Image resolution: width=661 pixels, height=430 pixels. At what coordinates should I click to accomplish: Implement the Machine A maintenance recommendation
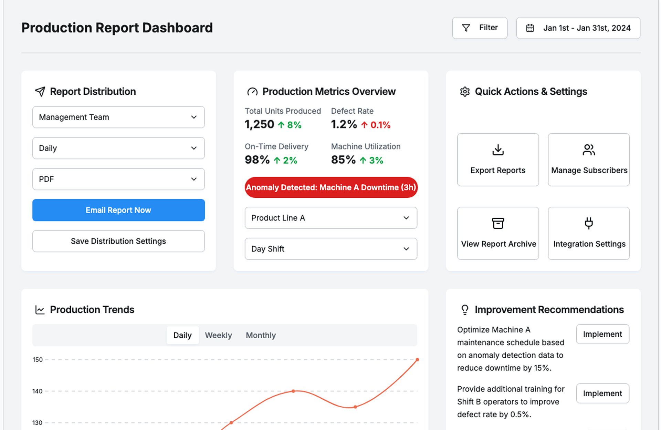click(602, 334)
